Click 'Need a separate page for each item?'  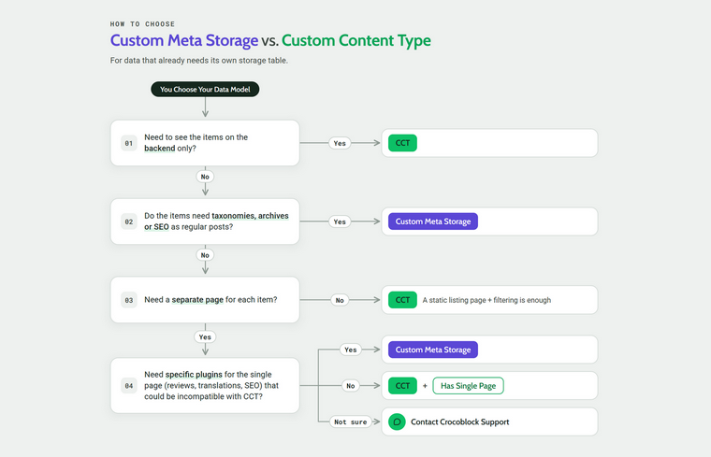210,300
